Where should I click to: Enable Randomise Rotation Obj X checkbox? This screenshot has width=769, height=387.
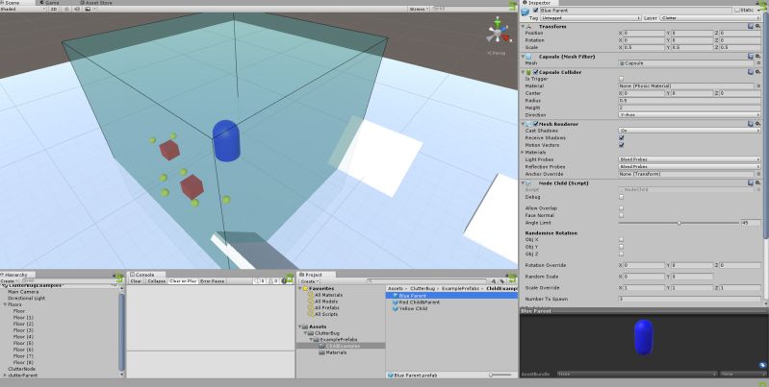622,240
